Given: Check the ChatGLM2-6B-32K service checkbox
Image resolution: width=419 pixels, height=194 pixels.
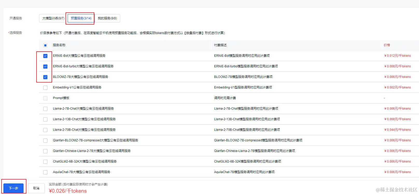Looking at the screenshot, I should click(45, 162).
